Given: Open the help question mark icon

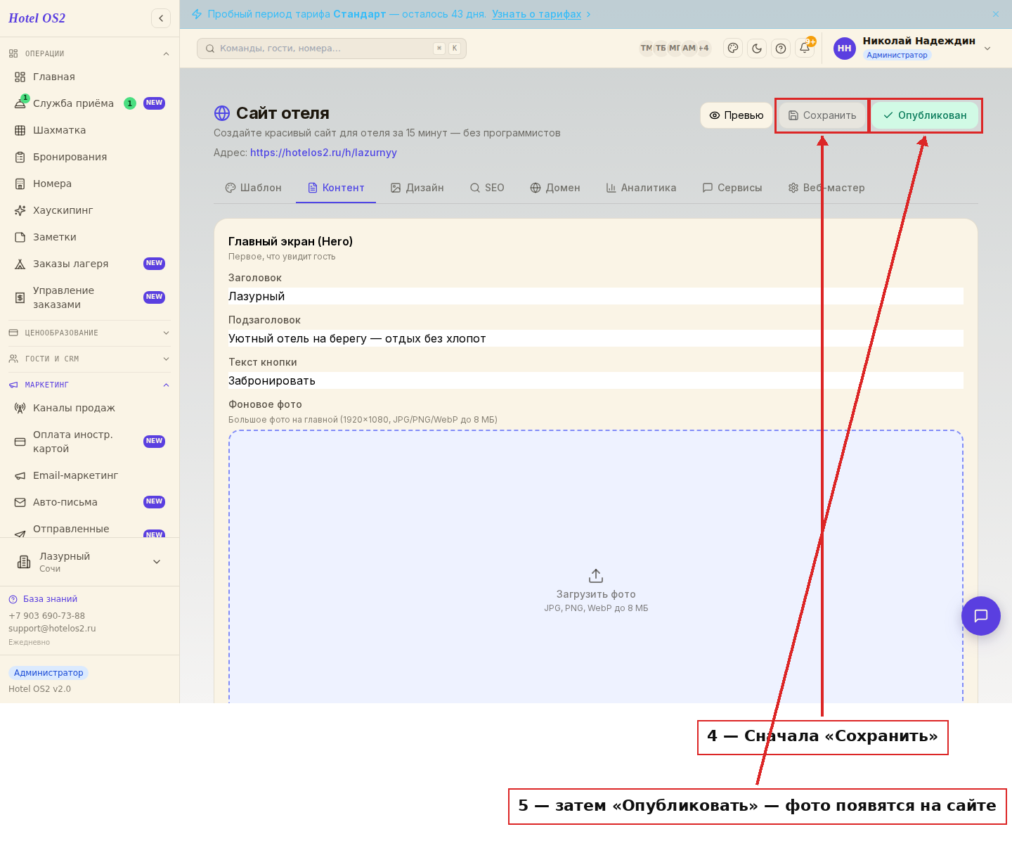Looking at the screenshot, I should click(x=781, y=48).
